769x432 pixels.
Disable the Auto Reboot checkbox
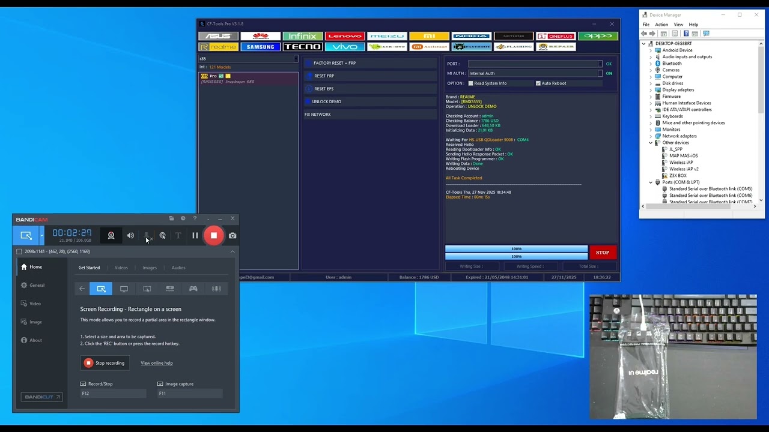(538, 83)
